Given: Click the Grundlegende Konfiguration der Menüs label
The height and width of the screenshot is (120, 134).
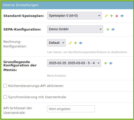Looking at the screenshot, I should click(x=20, y=66).
